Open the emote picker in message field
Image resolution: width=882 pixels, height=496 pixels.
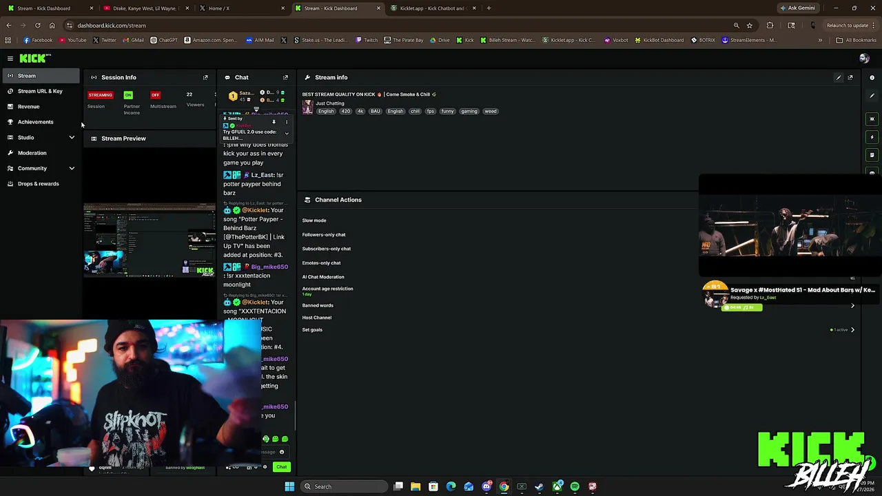[282, 452]
